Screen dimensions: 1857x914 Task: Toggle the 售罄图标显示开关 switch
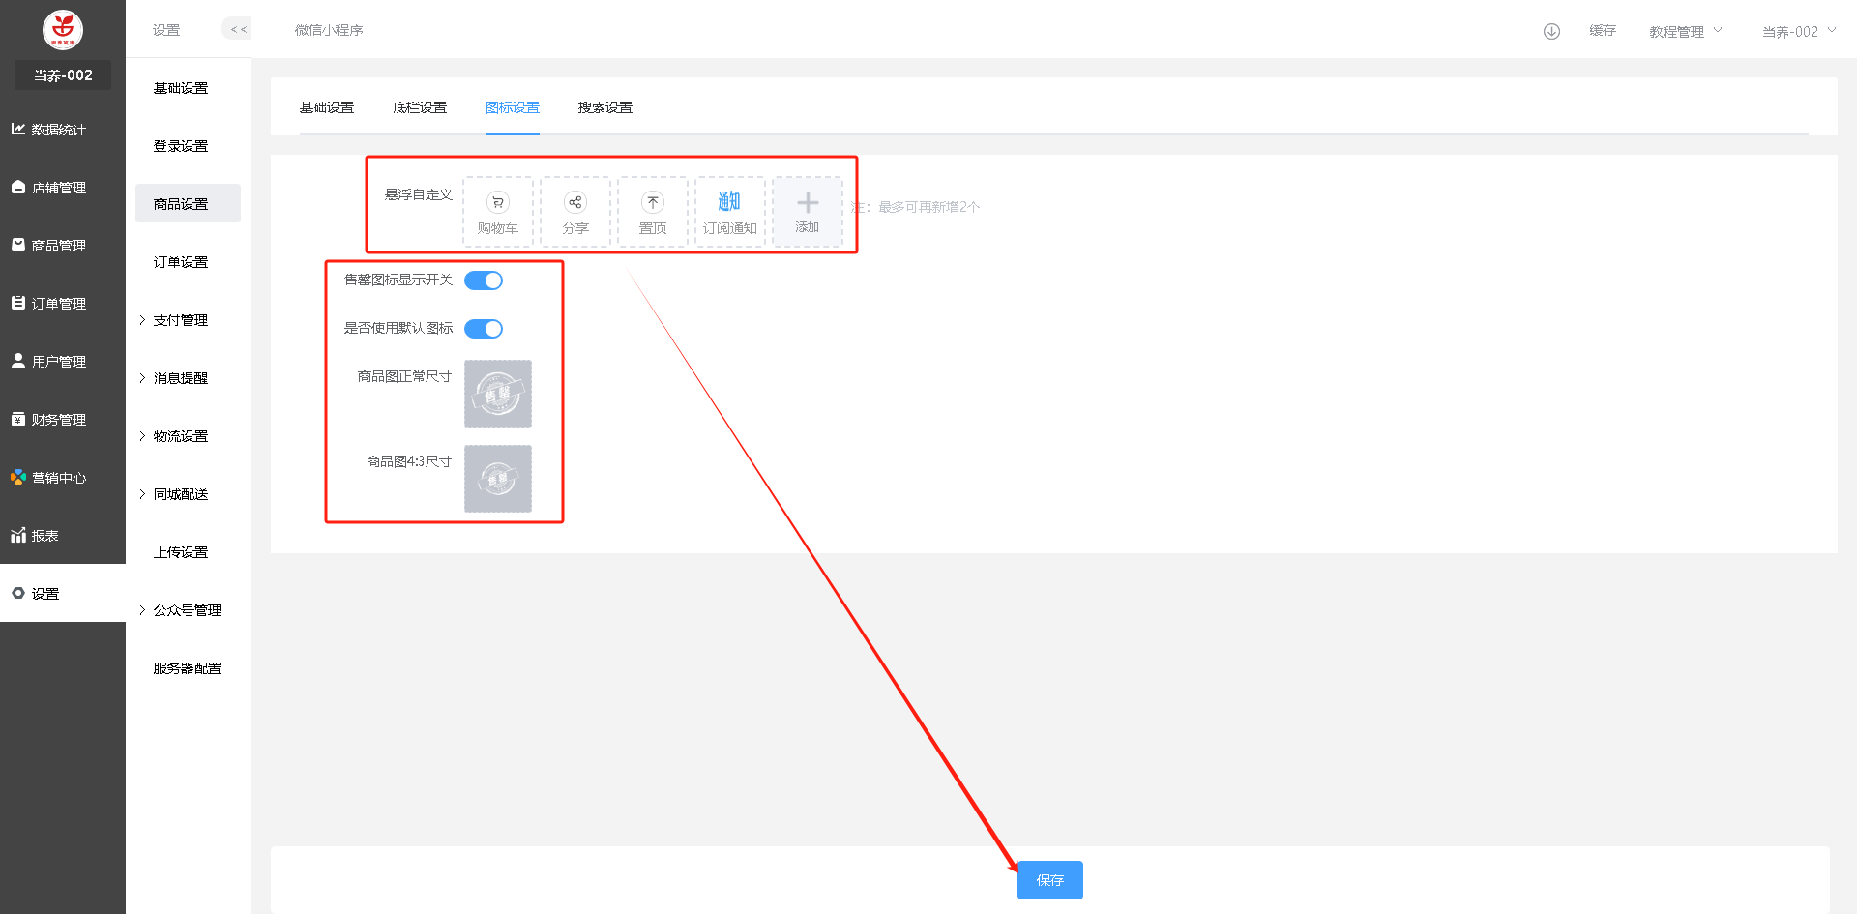[x=484, y=280]
